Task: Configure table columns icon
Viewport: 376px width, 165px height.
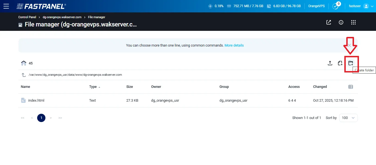Action: (x=350, y=87)
